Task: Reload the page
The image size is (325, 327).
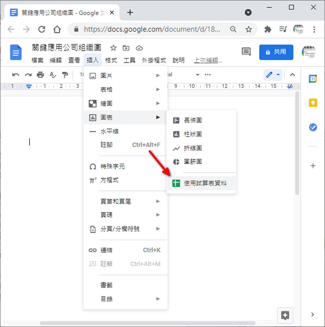Action: (x=42, y=29)
